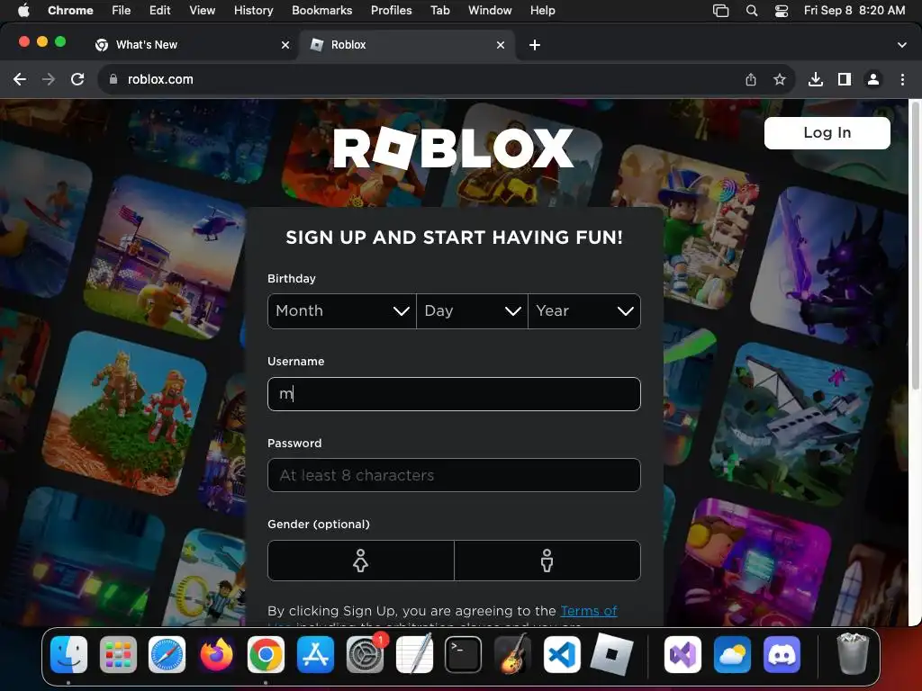
Task: Launch Firefox from the Dock
Action: (216, 655)
